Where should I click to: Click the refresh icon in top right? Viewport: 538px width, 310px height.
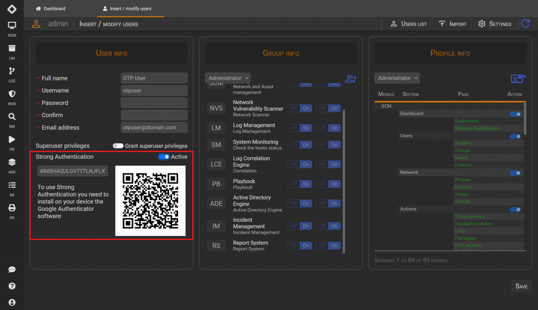525,24
